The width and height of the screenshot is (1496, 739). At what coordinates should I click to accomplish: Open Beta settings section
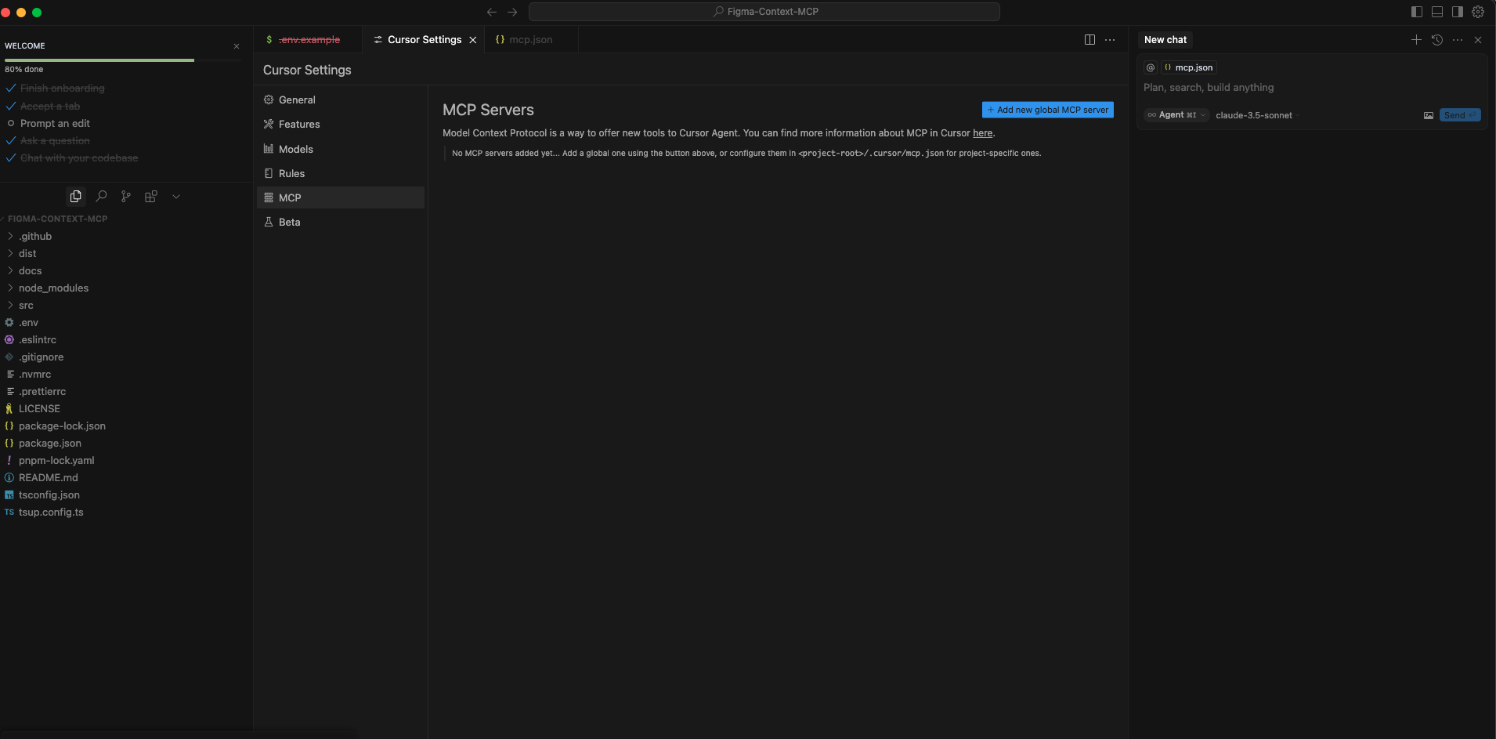point(341,223)
